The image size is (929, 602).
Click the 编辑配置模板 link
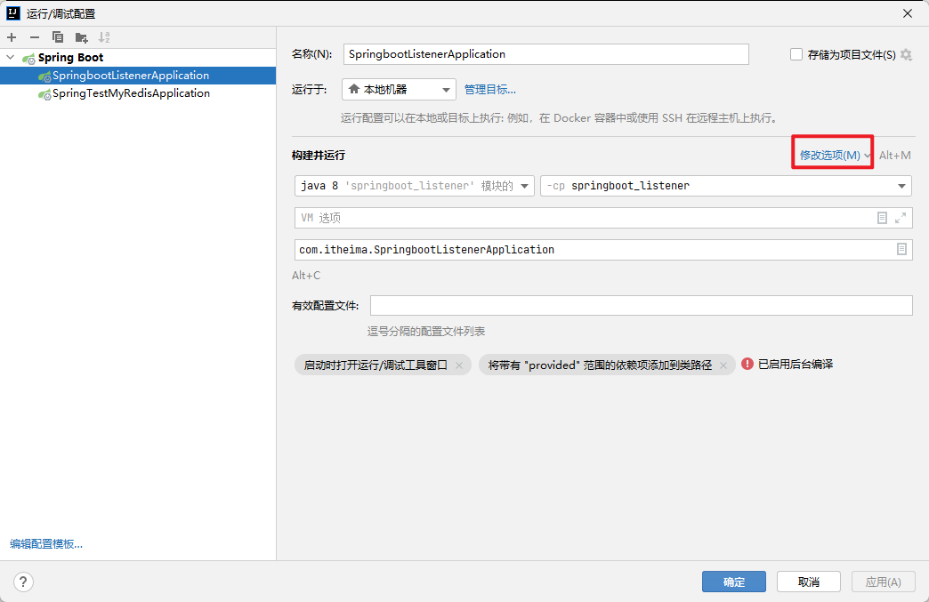point(45,543)
